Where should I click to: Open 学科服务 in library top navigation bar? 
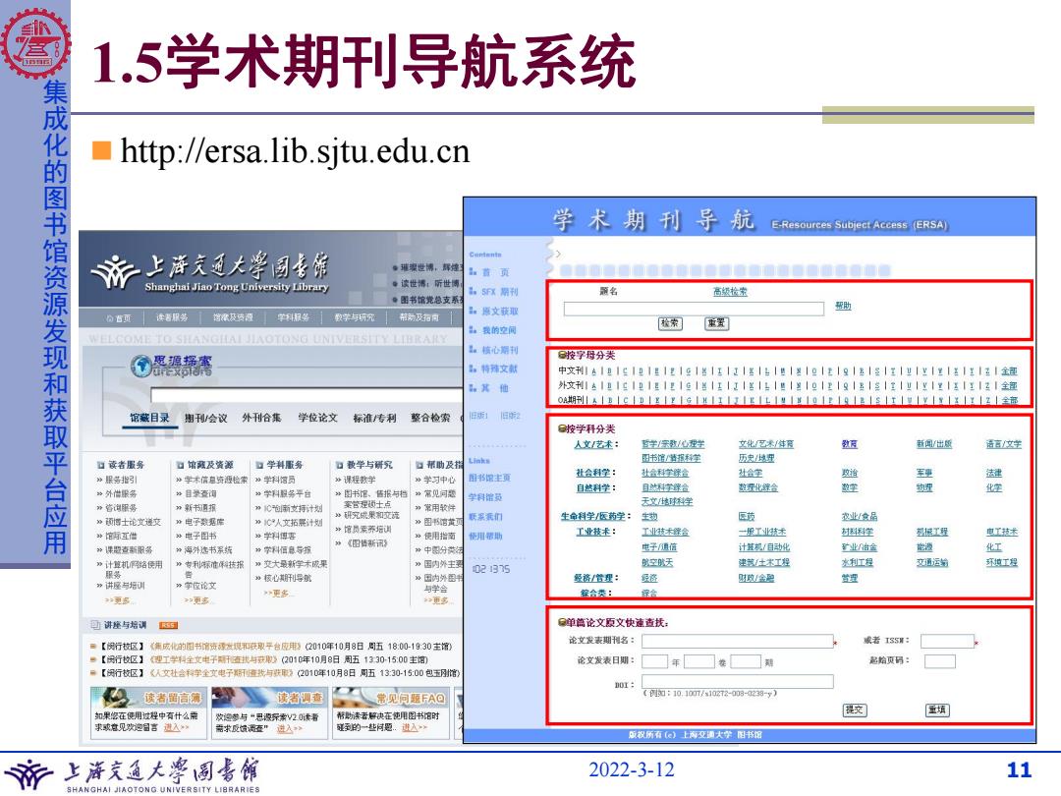pyautogui.click(x=294, y=317)
